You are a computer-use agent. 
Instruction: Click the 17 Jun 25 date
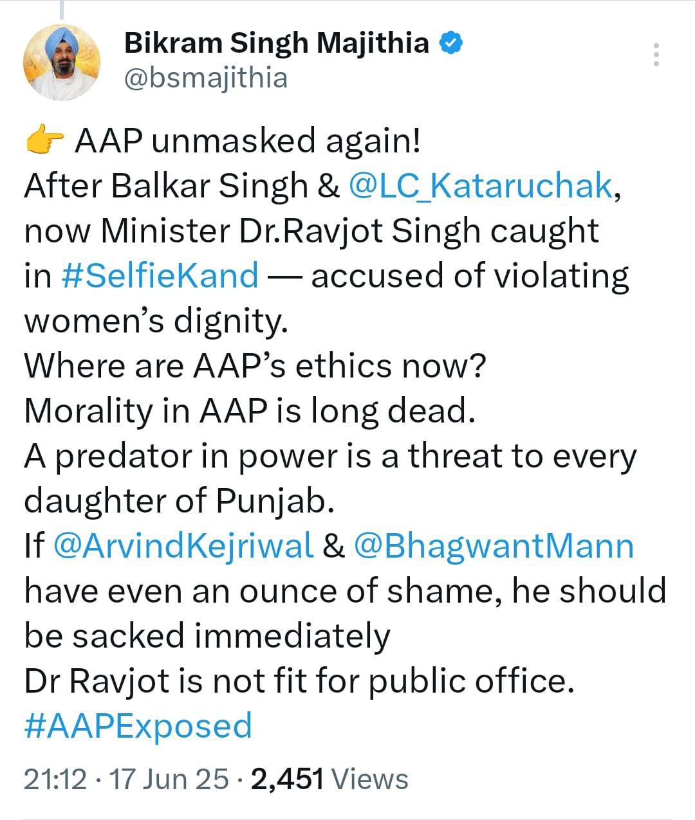coord(169,779)
